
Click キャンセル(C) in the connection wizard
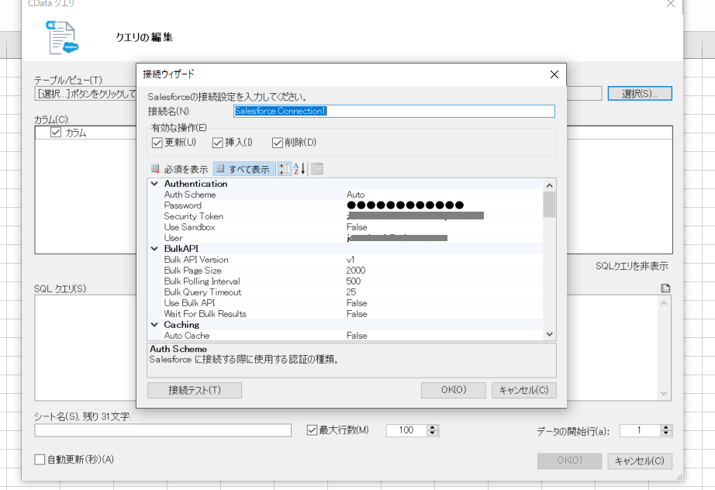pyautogui.click(x=524, y=390)
